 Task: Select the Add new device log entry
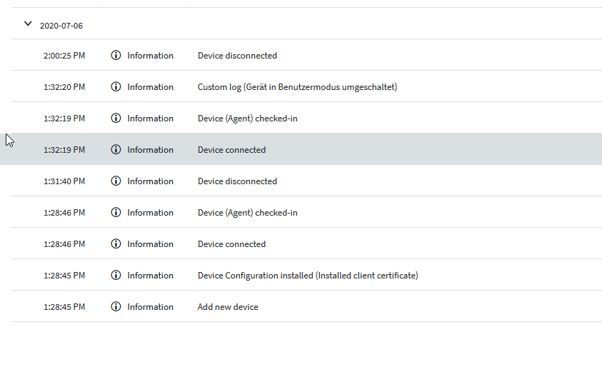(x=228, y=307)
